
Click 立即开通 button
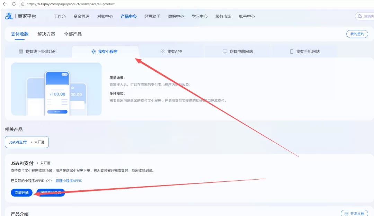coord(21,193)
